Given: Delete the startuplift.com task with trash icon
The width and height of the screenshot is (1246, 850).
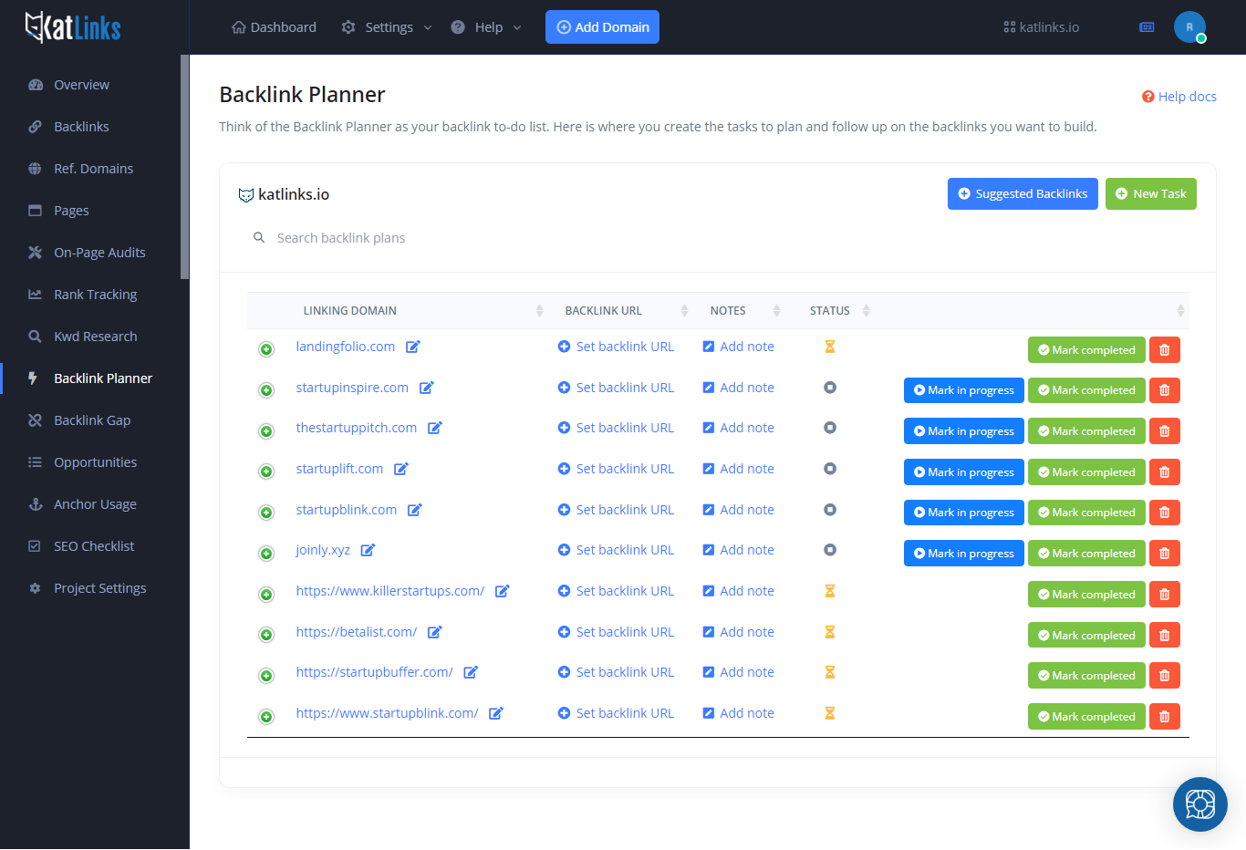Looking at the screenshot, I should [1164, 472].
